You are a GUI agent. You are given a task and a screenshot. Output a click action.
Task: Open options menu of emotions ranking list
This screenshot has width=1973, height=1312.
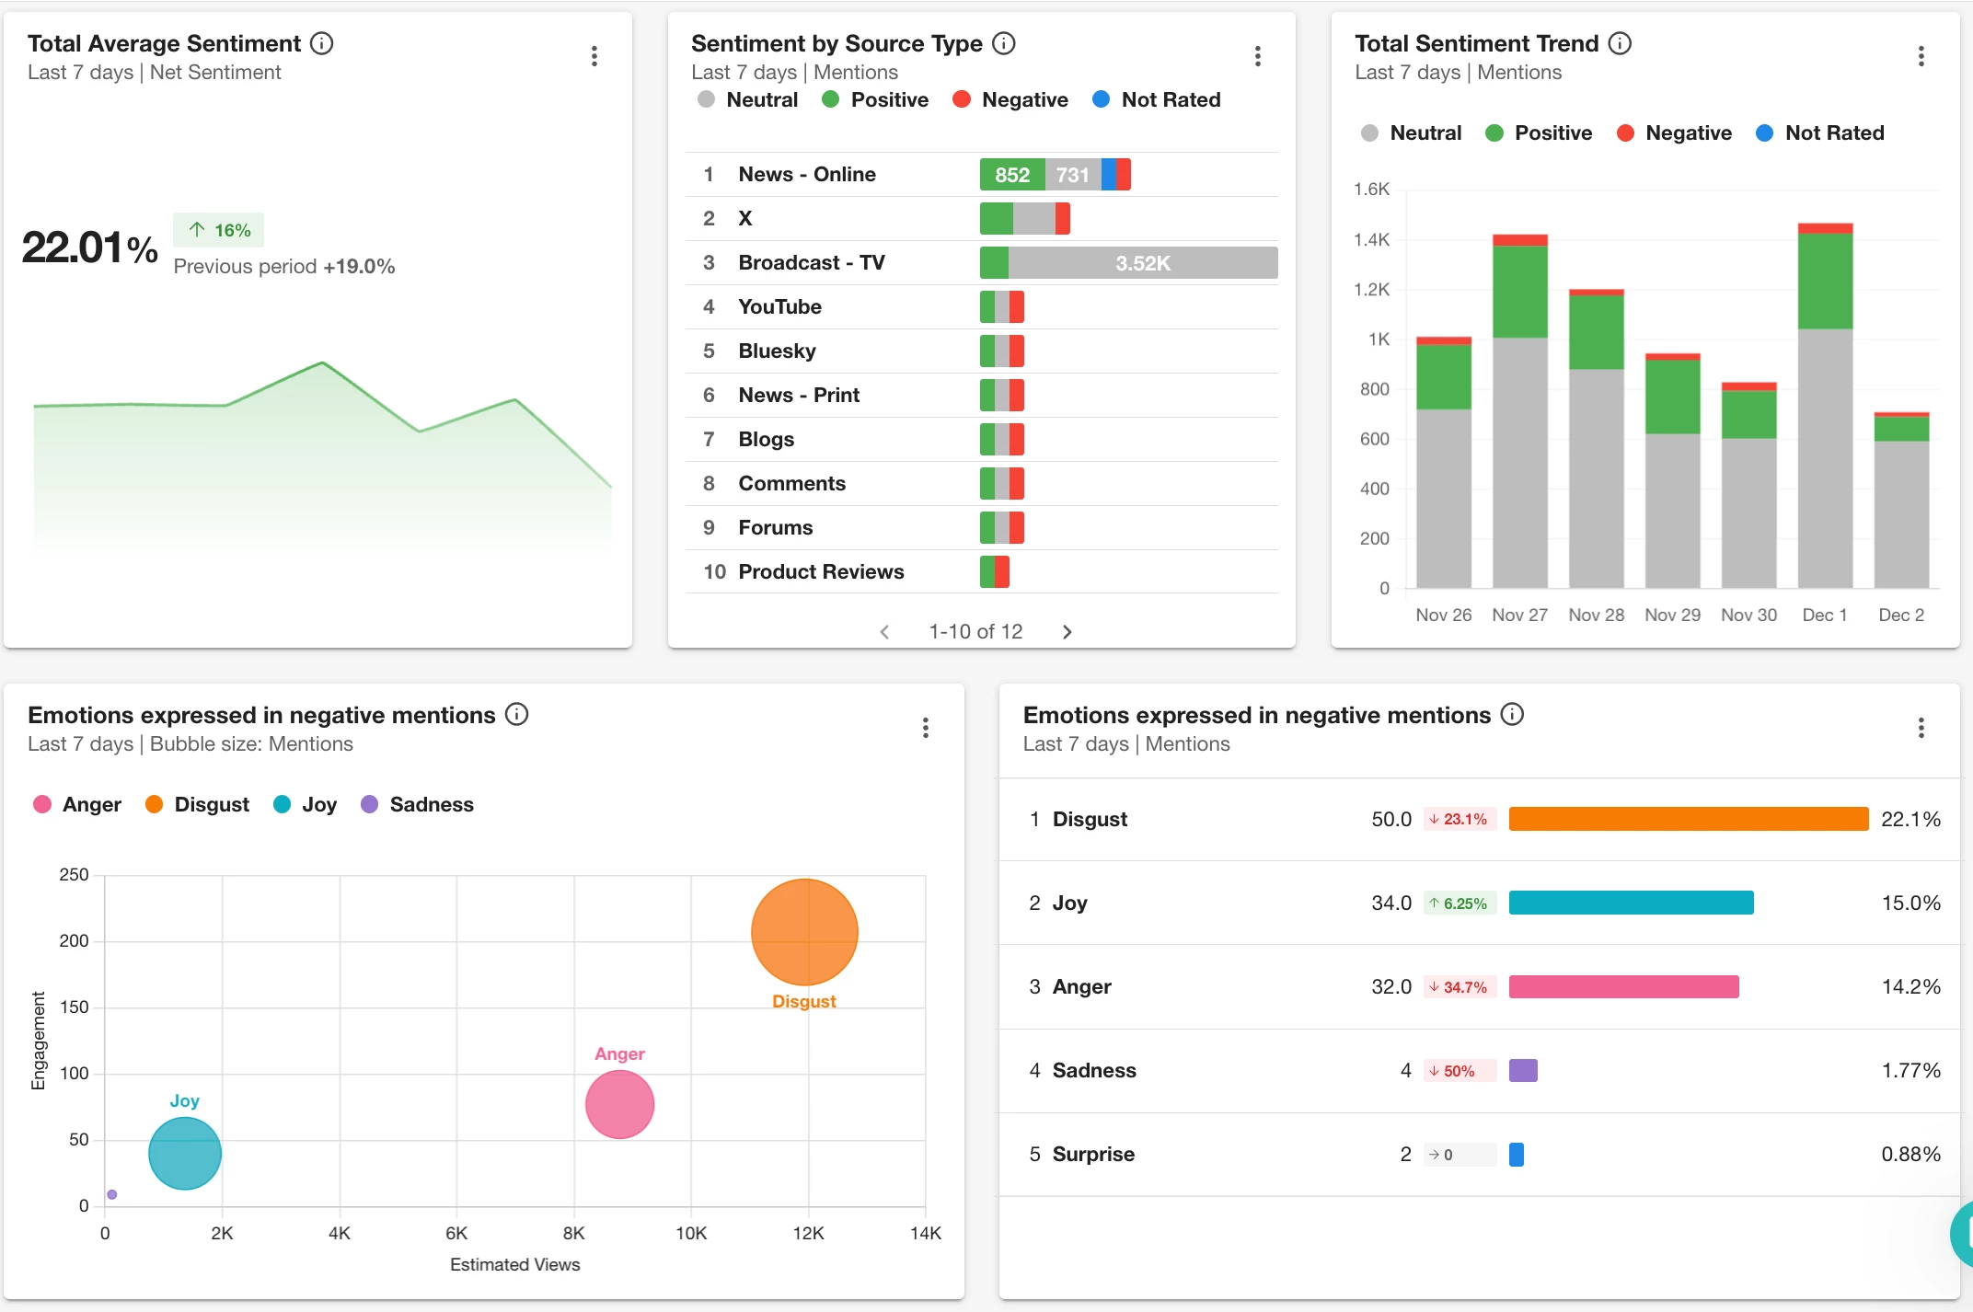(1921, 728)
